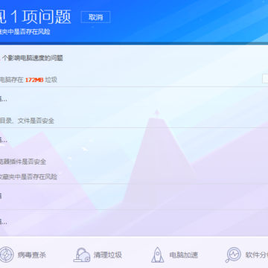
Task: Select 收藏夹中是否存在风险 item in list
Action: click(28, 176)
